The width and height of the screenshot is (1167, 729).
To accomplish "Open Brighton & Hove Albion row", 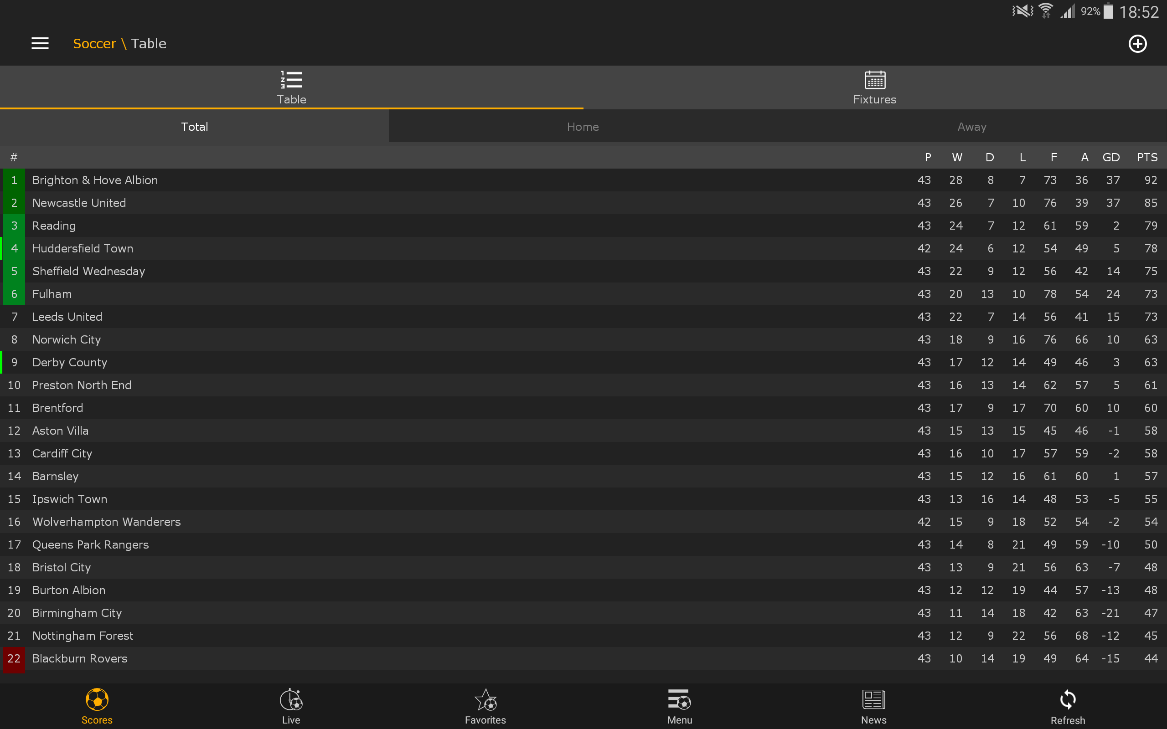I will (583, 180).
